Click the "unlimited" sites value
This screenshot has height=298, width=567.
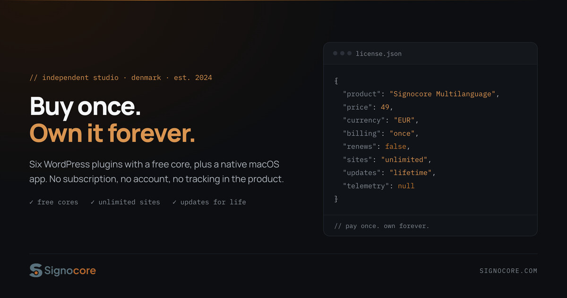404,160
